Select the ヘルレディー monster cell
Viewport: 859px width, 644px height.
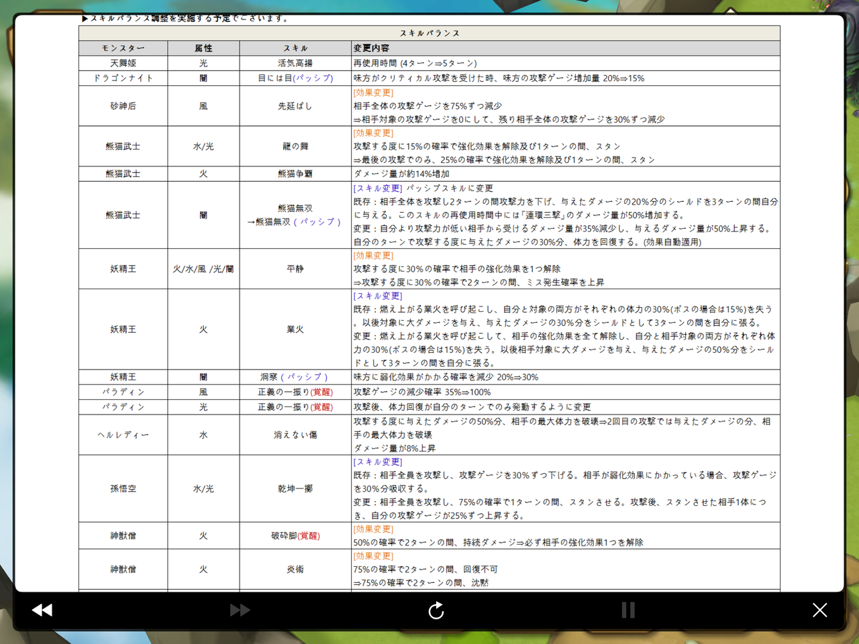click(123, 435)
